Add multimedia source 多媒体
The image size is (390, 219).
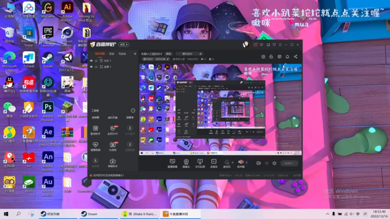(x=214, y=164)
